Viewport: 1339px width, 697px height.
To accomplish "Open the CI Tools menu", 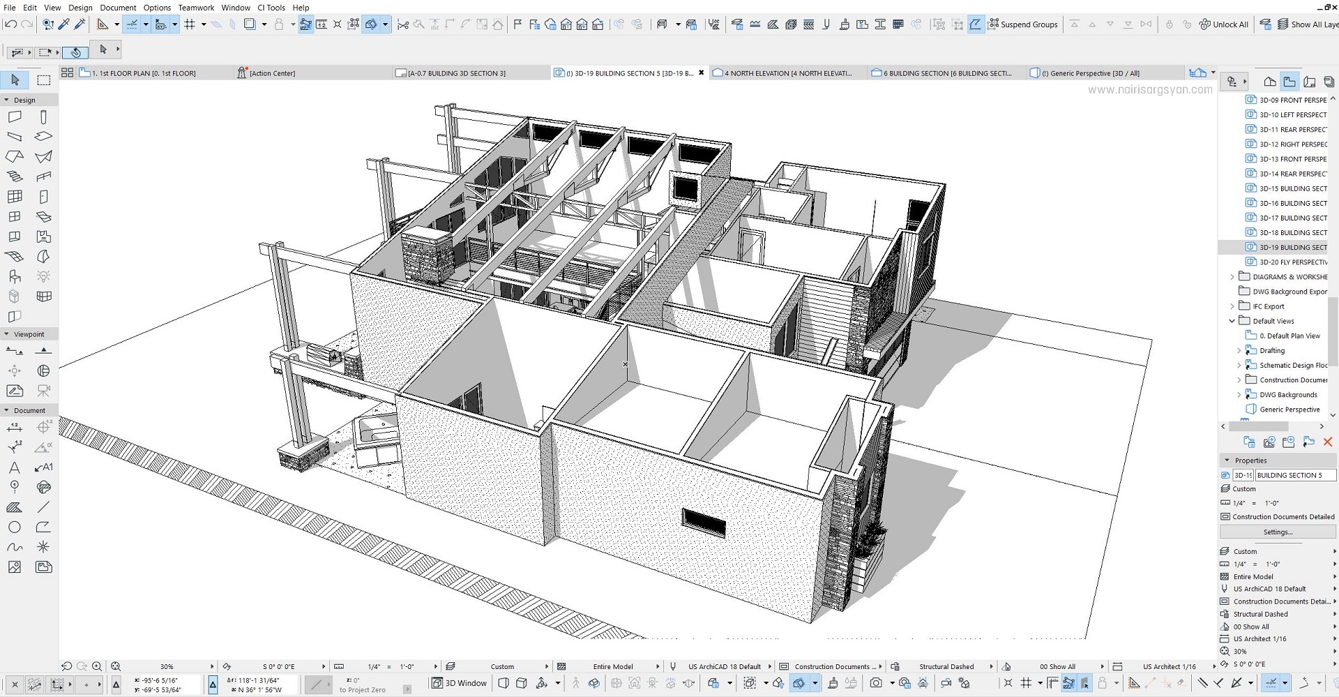I will click(271, 8).
